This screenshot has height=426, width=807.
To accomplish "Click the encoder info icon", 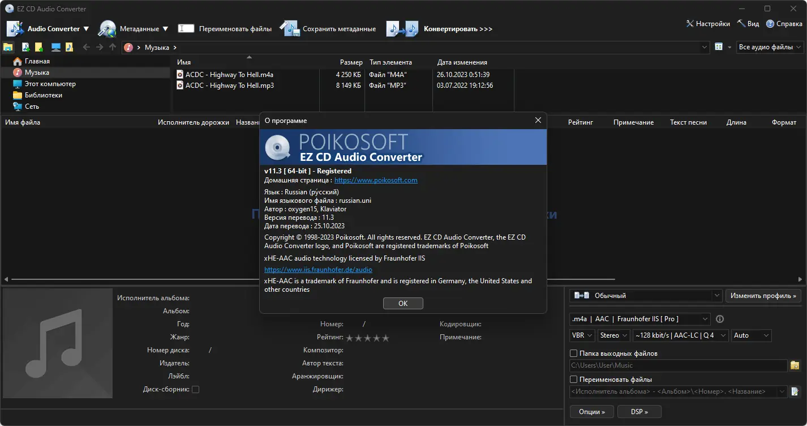I will tap(720, 319).
